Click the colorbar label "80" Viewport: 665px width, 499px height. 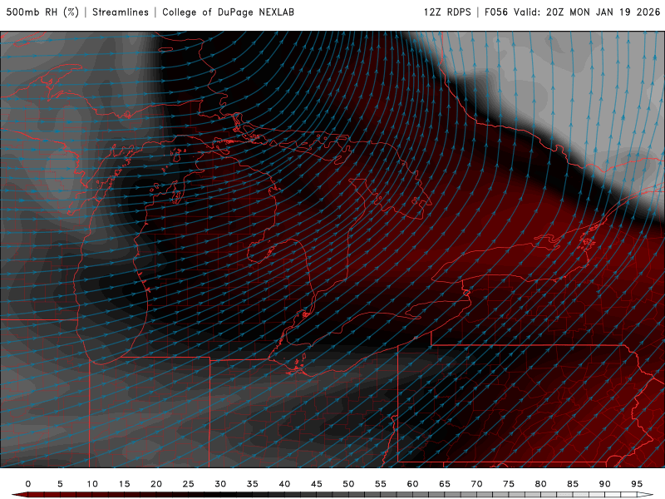coord(541,484)
